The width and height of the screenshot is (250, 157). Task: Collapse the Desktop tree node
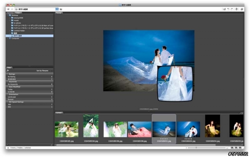click(7, 15)
